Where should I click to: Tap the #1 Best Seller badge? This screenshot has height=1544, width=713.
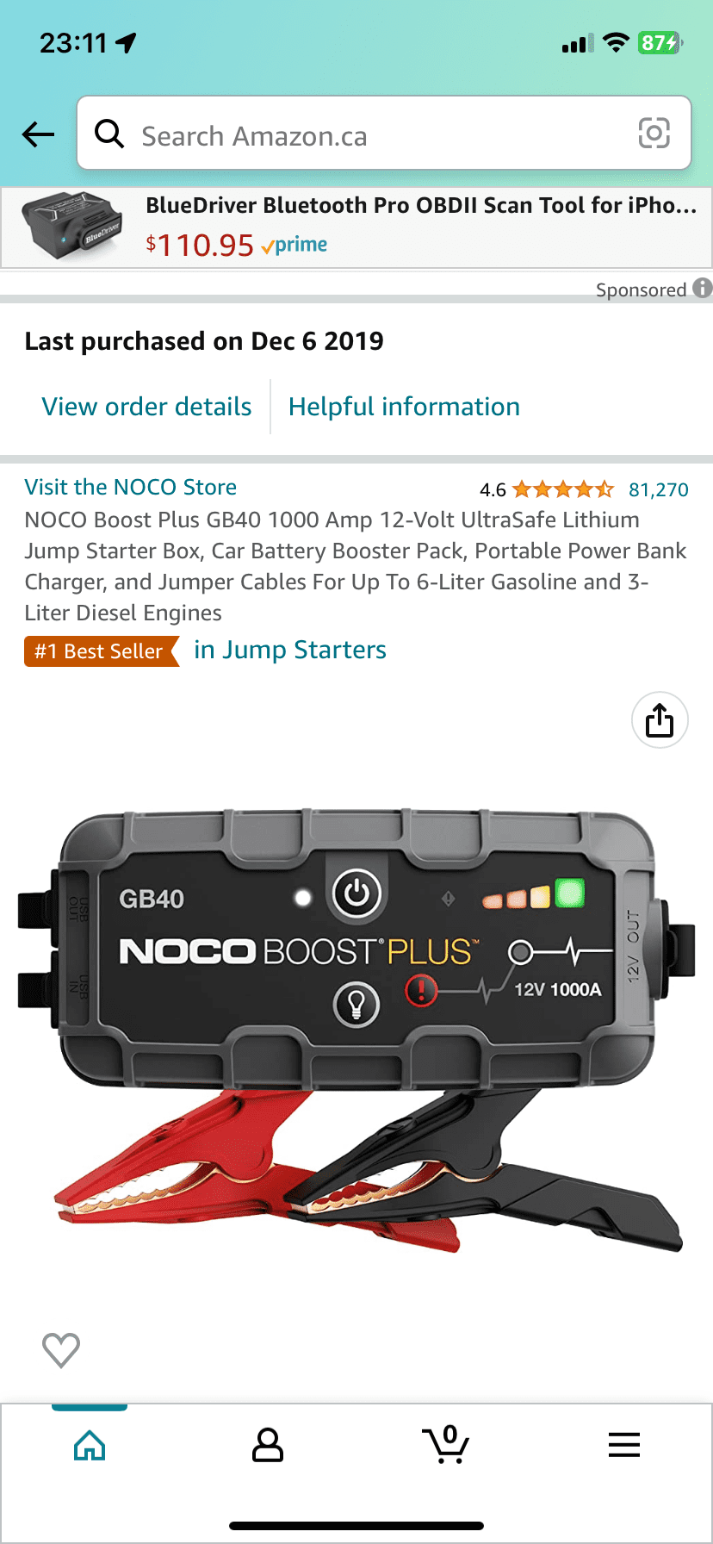click(x=102, y=651)
